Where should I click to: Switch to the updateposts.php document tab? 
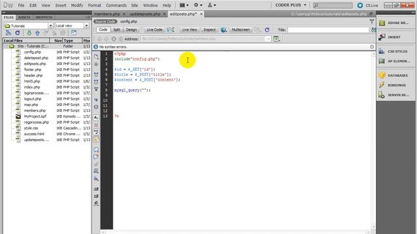(145, 14)
